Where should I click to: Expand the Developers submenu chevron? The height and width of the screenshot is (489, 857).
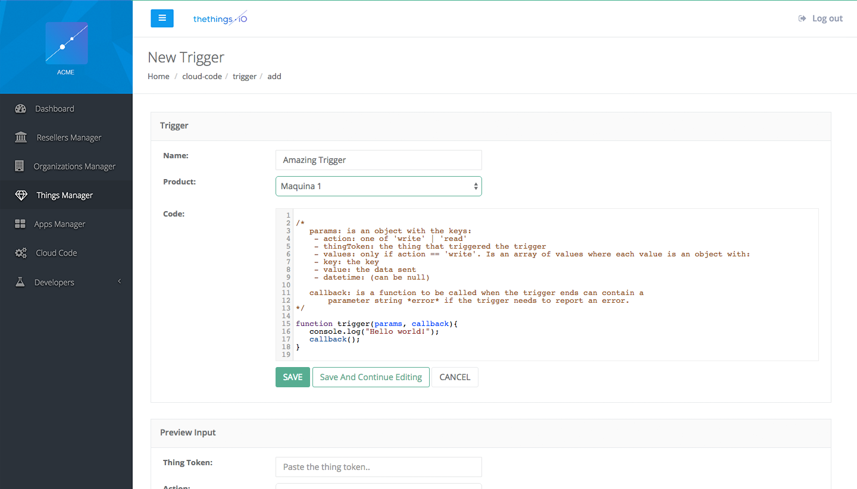pos(119,281)
